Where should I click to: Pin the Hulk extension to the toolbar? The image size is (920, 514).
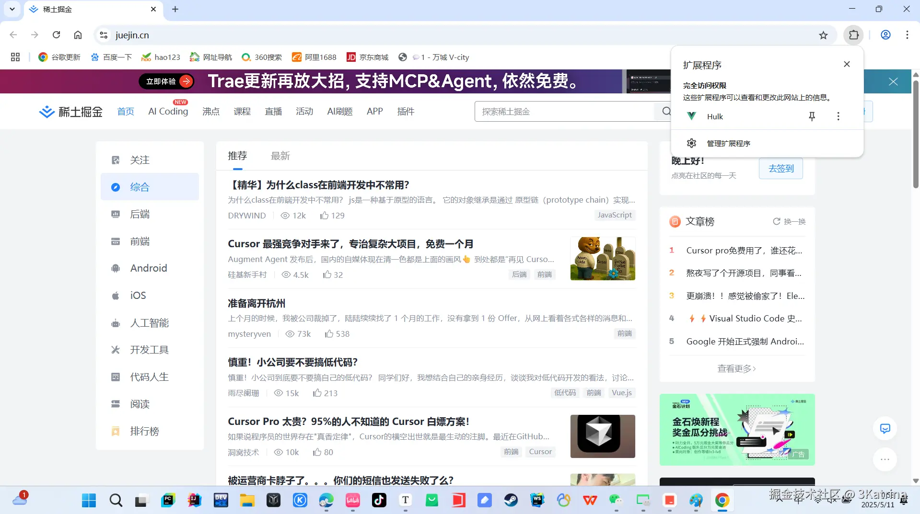click(812, 116)
